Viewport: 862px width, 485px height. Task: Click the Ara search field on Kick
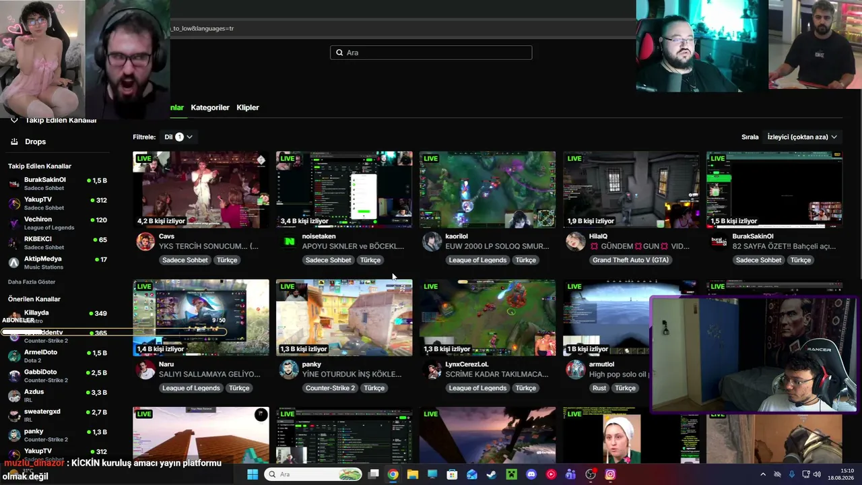tap(431, 53)
